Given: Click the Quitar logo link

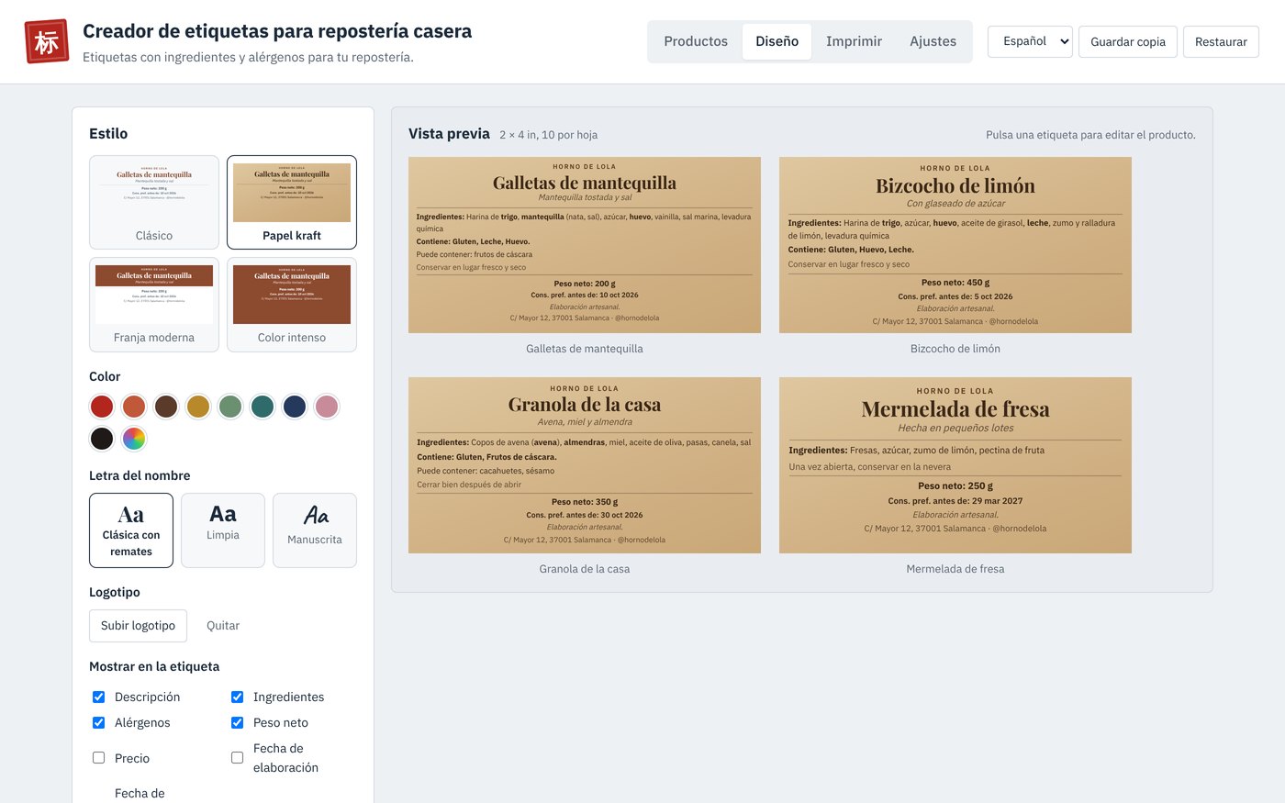Looking at the screenshot, I should coord(223,626).
